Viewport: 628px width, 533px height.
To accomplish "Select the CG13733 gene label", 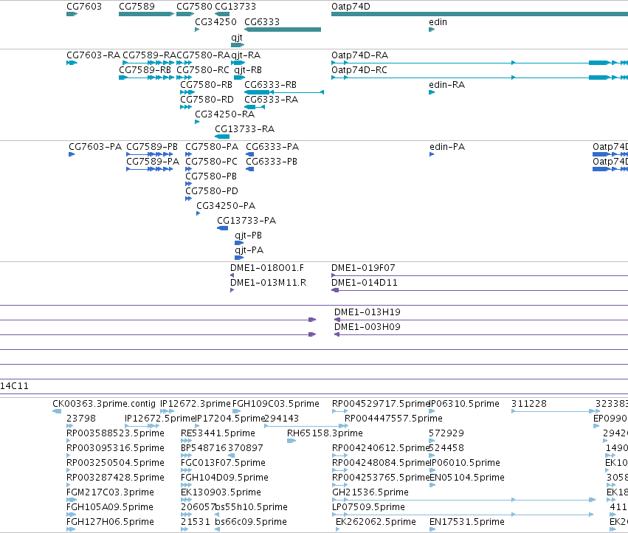I will 235,7.
